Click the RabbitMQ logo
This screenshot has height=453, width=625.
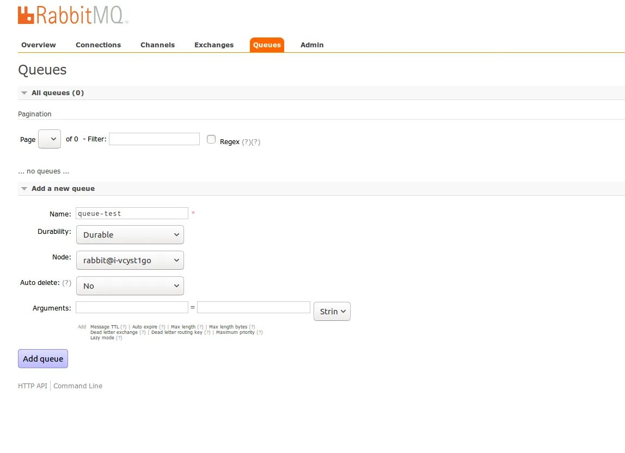point(73,15)
